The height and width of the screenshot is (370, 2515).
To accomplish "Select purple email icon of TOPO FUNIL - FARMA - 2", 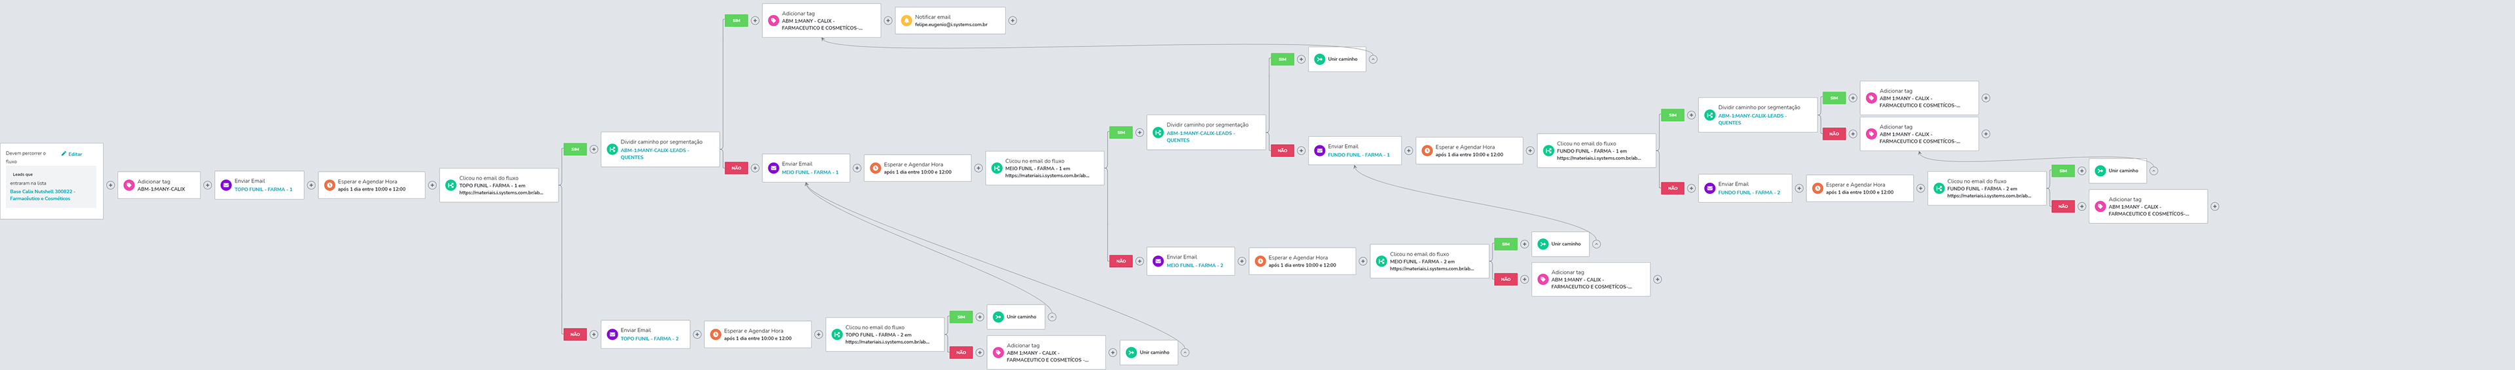I will coord(612,335).
